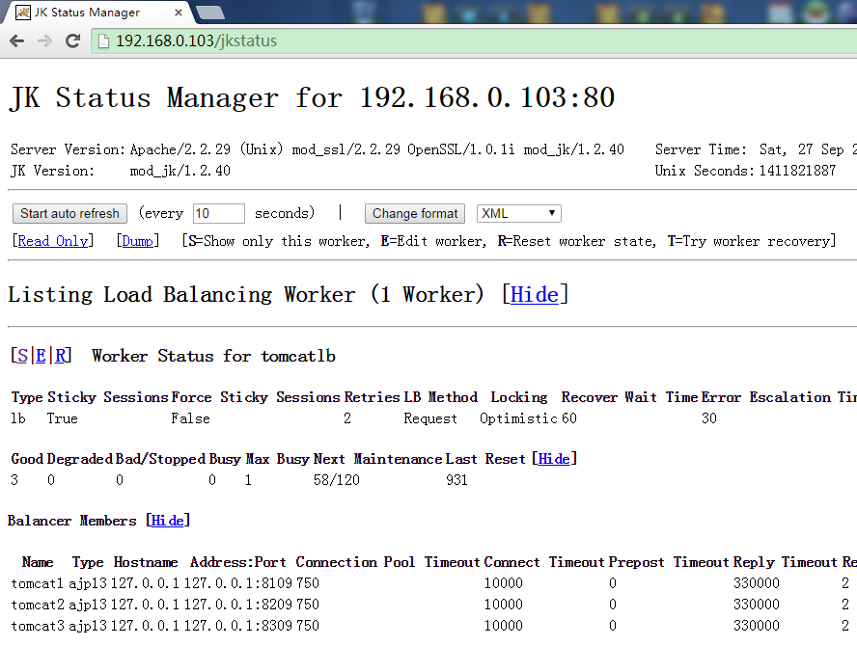Focus the address bar showing 192.168.0.103/jkstatus
The height and width of the screenshot is (646, 857).
pos(475,40)
